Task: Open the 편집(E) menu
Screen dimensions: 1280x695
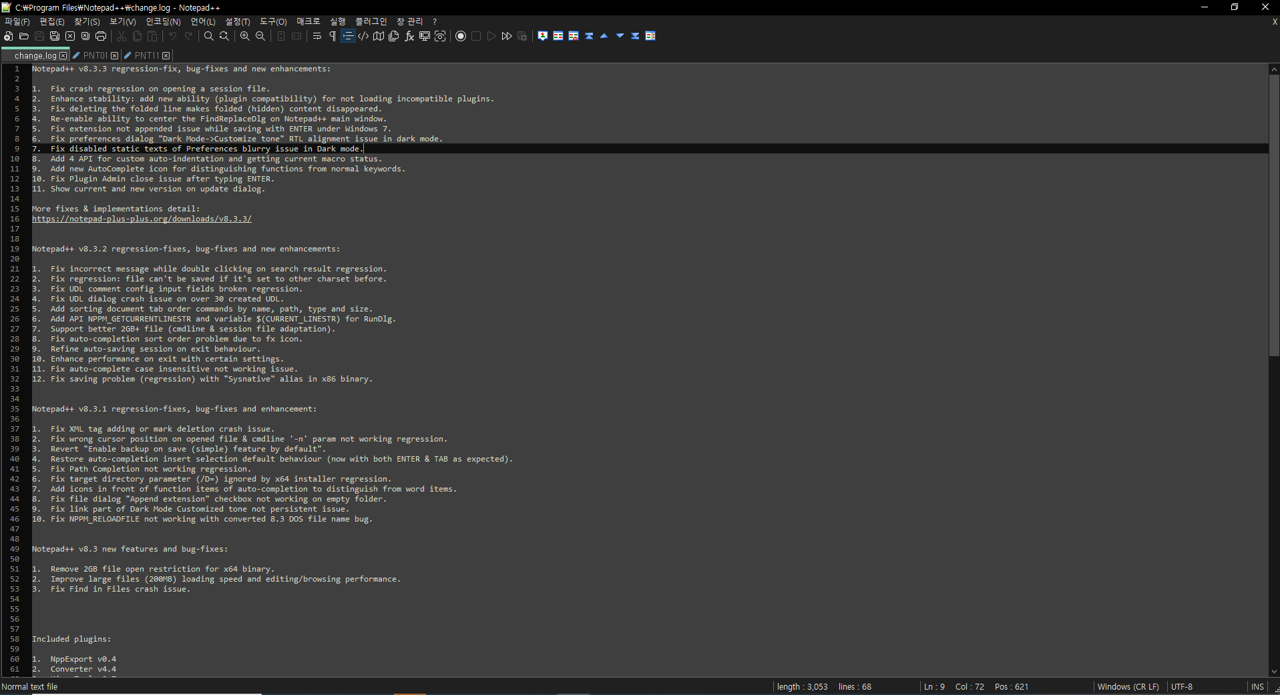Action: click(x=52, y=21)
